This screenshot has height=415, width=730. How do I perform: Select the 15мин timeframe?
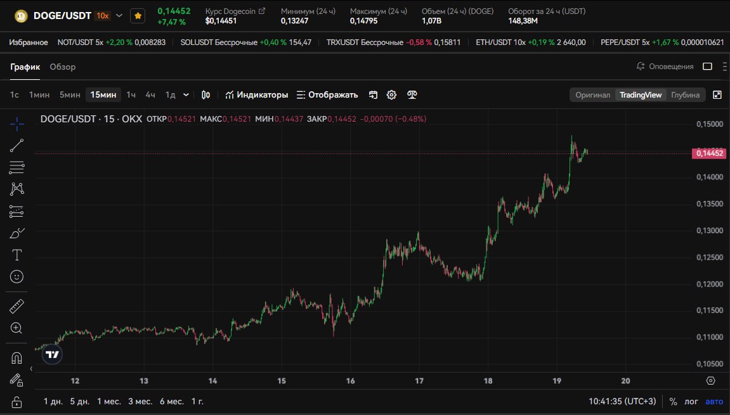[x=103, y=95]
